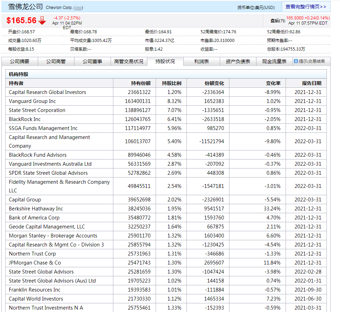Viewport: 340px width, 312px height.
Task: Click the red down-arrow price icon
Action: 42,20
